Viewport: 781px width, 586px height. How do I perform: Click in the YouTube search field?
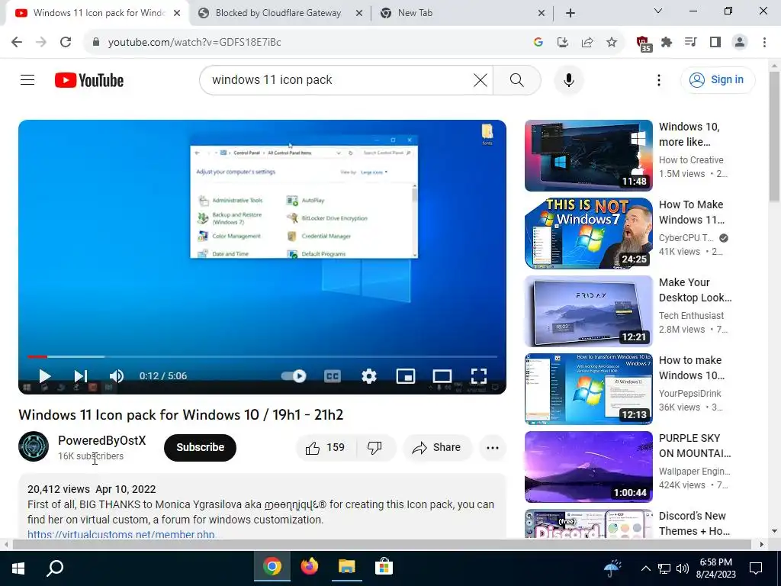(339, 79)
